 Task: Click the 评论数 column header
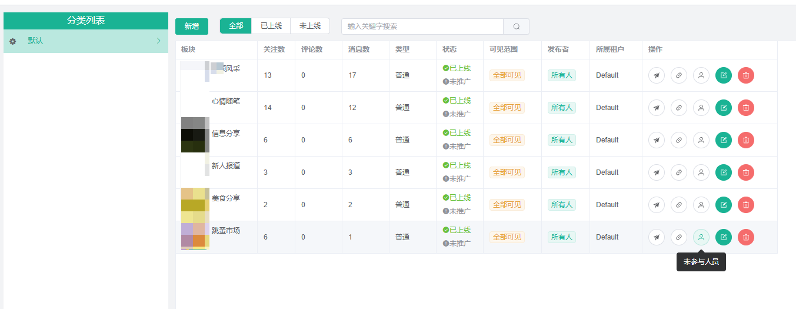point(312,49)
